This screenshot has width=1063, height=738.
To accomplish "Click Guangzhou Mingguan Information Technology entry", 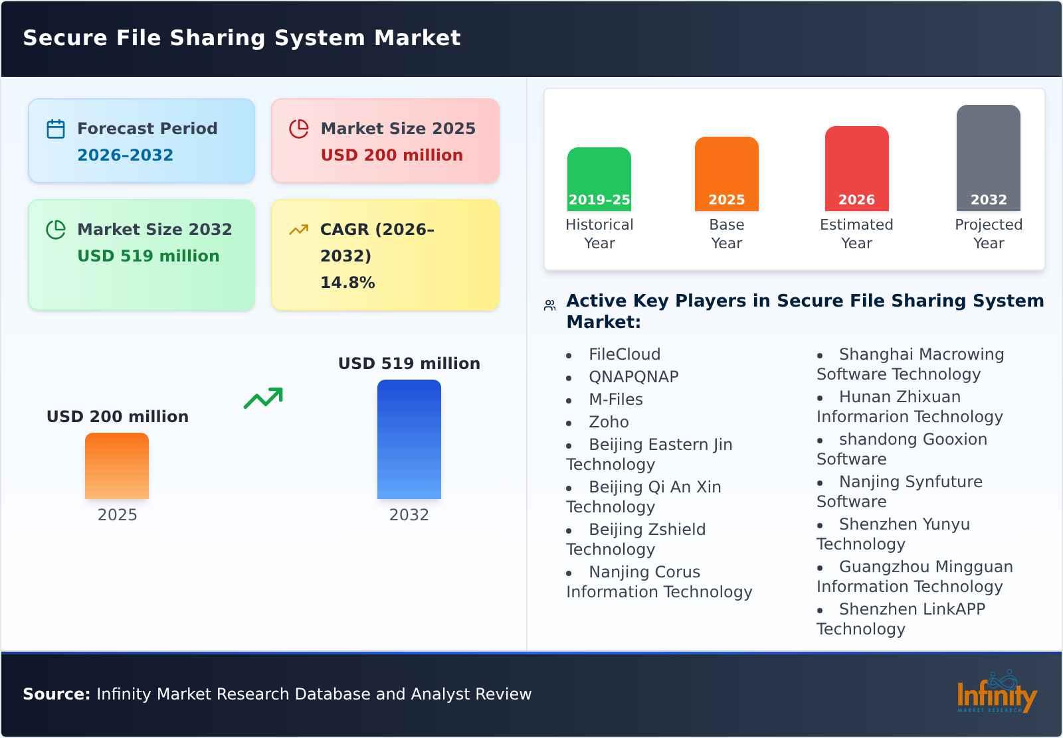I will 915,577.
